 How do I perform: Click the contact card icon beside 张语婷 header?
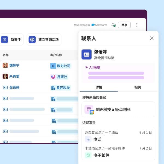[87, 54]
